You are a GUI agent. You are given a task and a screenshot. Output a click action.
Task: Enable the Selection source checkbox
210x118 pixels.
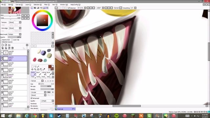1,42
